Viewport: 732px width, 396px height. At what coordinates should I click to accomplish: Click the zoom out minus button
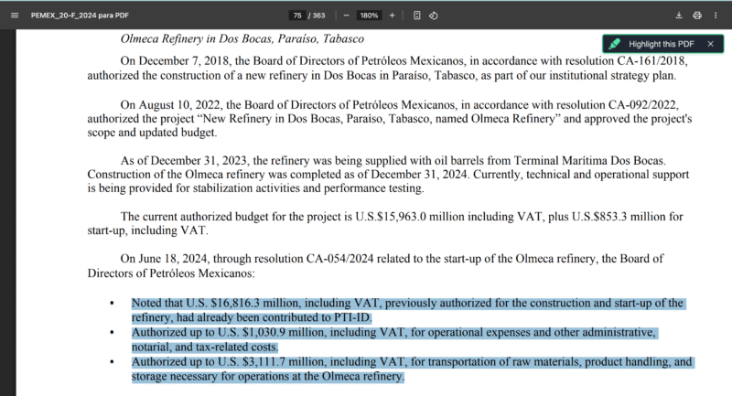click(346, 16)
